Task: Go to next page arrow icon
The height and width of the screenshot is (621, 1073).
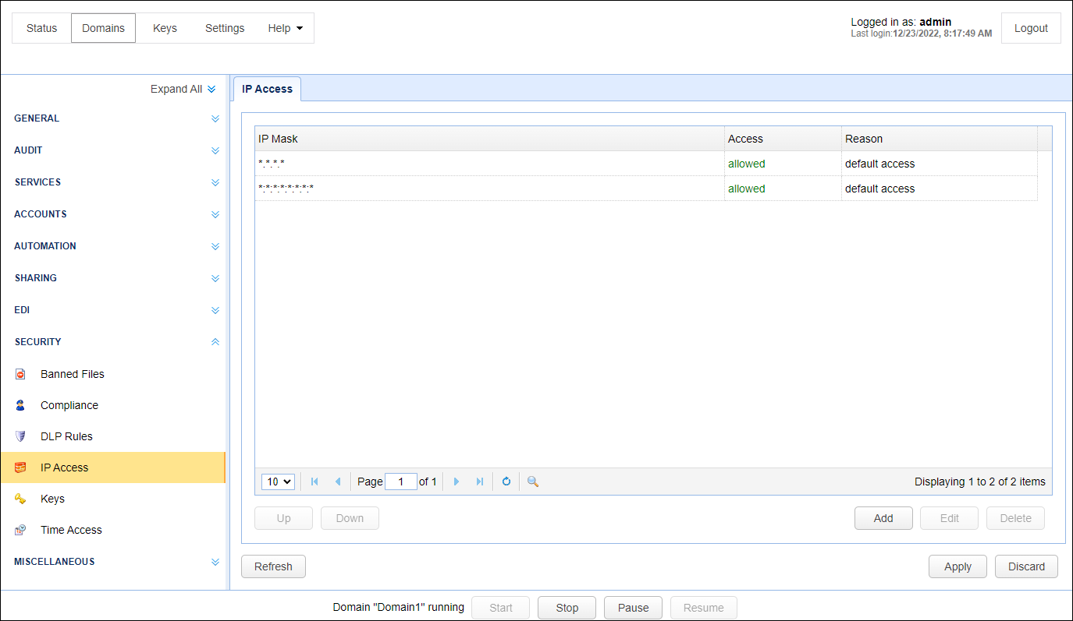Action: point(457,482)
